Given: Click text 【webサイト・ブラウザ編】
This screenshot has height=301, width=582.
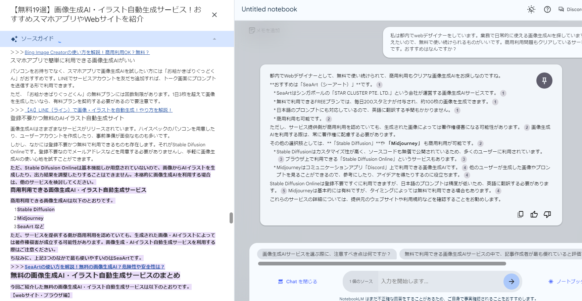Looking at the screenshot, I should coord(41,295).
